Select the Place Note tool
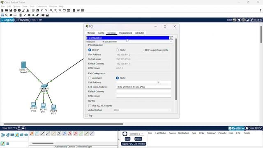Screen dimensions: 263x148 coord(21,15)
